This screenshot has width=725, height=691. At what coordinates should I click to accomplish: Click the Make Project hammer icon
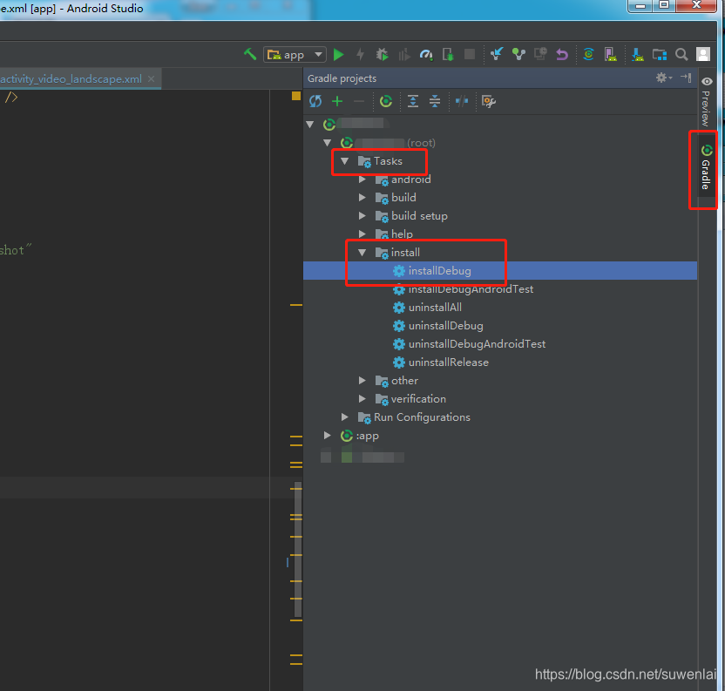(x=250, y=55)
